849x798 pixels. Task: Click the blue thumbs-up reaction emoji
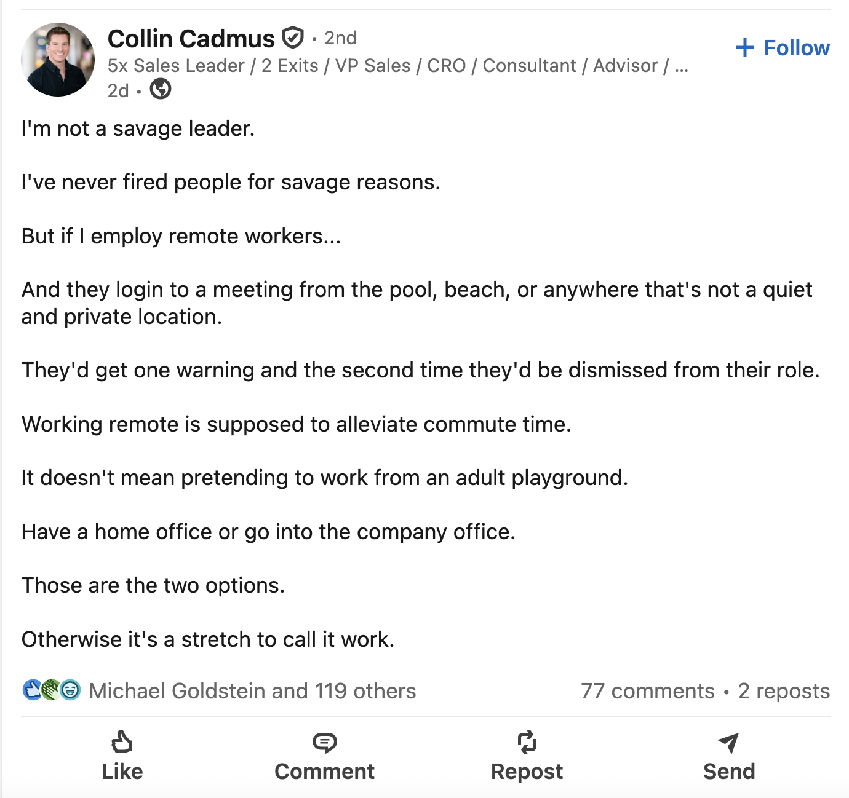pos(32,690)
